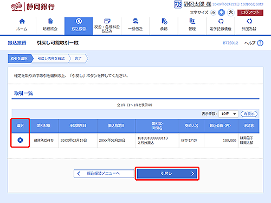Open the ホーム home icon
This screenshot has width=271, height=203.
coord(22,21)
